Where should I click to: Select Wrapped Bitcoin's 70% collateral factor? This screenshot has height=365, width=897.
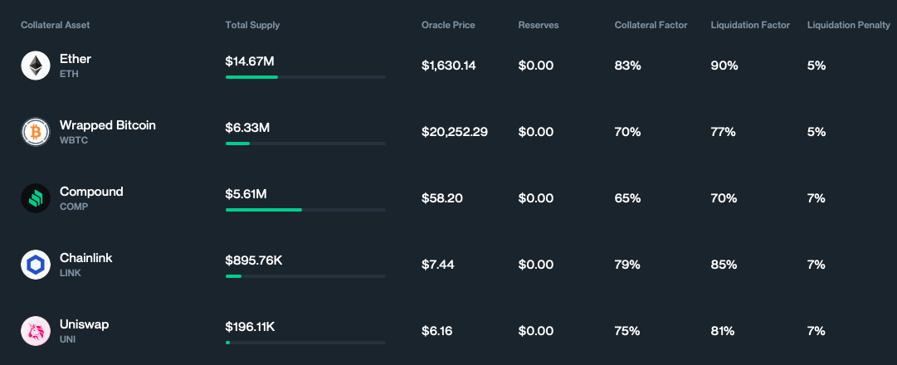pyautogui.click(x=627, y=132)
